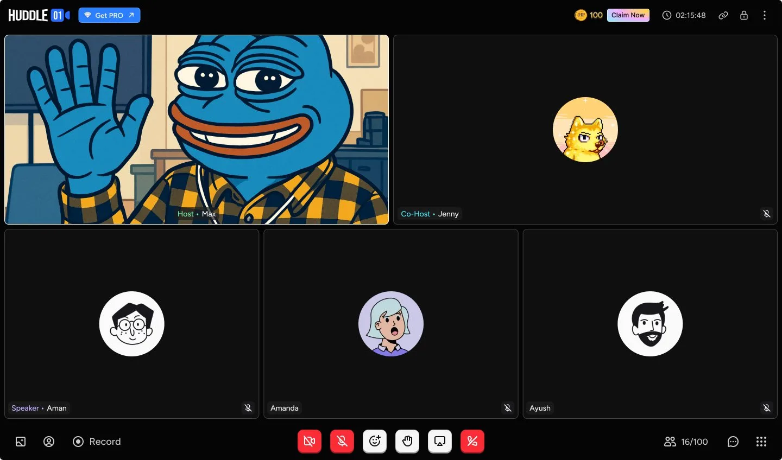Click the Get PRO upgrade button
This screenshot has width=782, height=460.
[x=109, y=15]
